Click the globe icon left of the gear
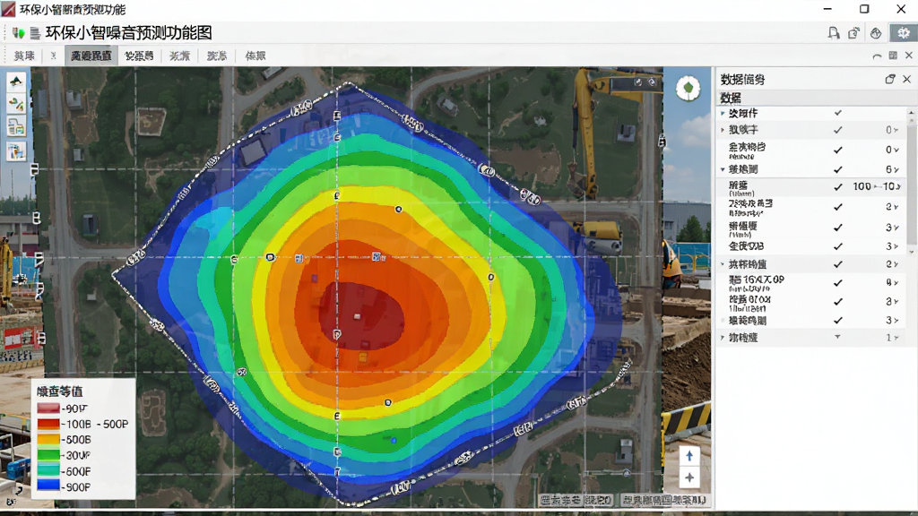Screen dimensions: 918x516 coord(876,33)
